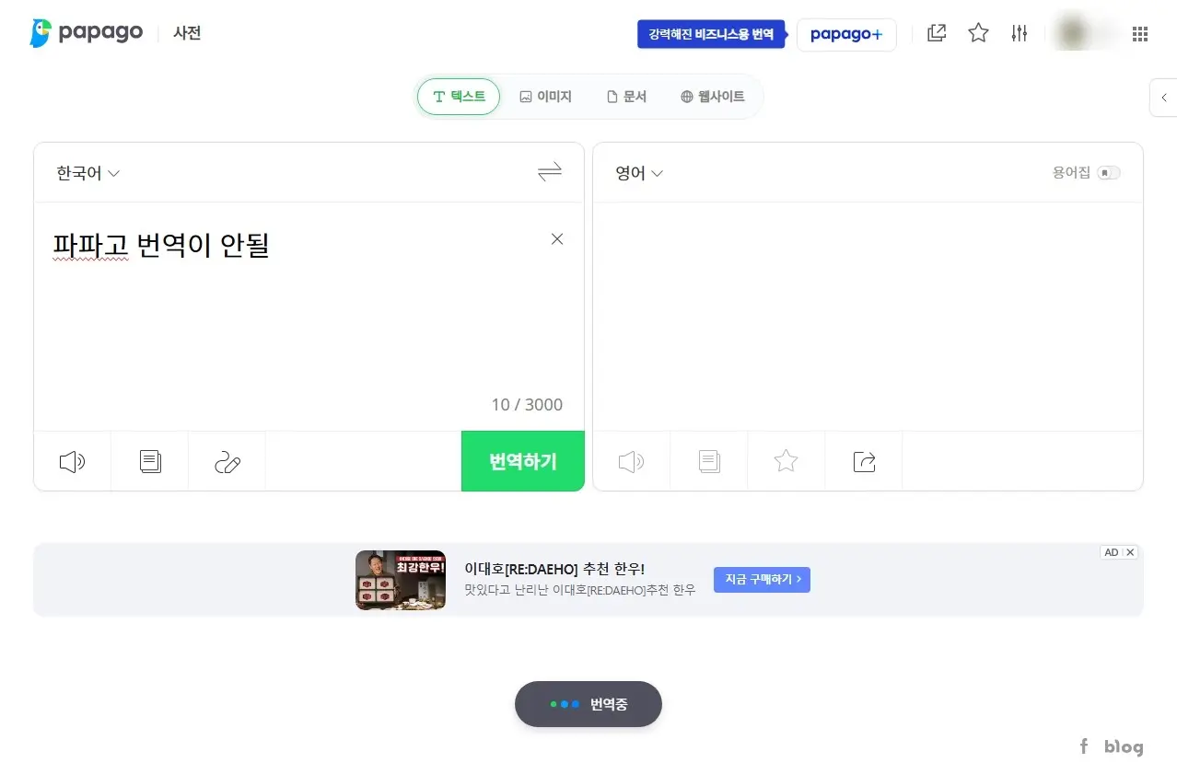Viewport: 1177px width, 763px height.
Task: Play pronunciation of the English translation
Action: tap(630, 461)
